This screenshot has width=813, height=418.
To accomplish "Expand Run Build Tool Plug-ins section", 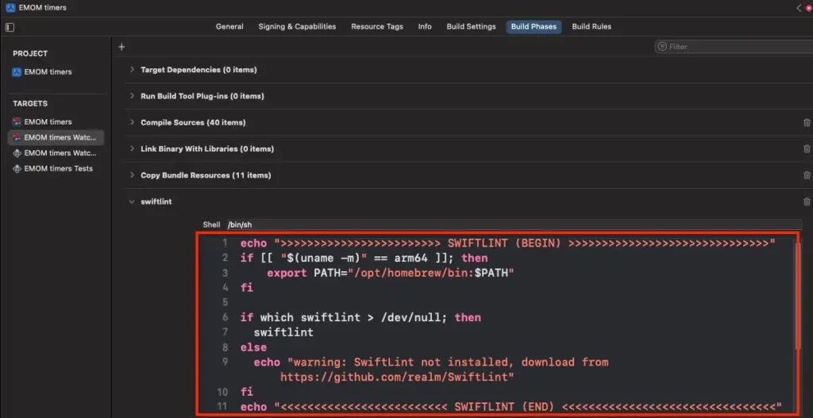I will (132, 96).
